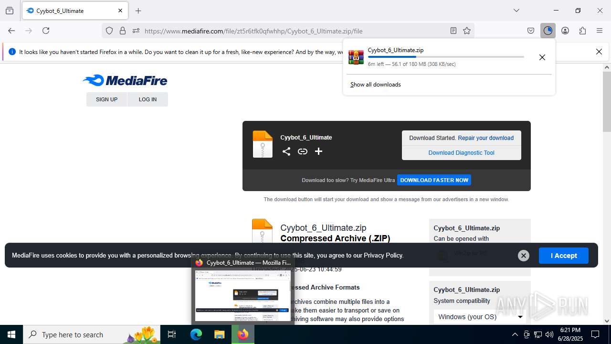Image resolution: width=611 pixels, height=344 pixels.
Task: Click the MediaFire logo
Action: [125, 80]
